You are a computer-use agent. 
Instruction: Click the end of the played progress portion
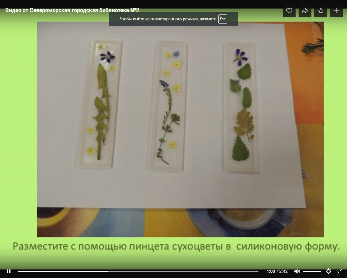click(107, 271)
